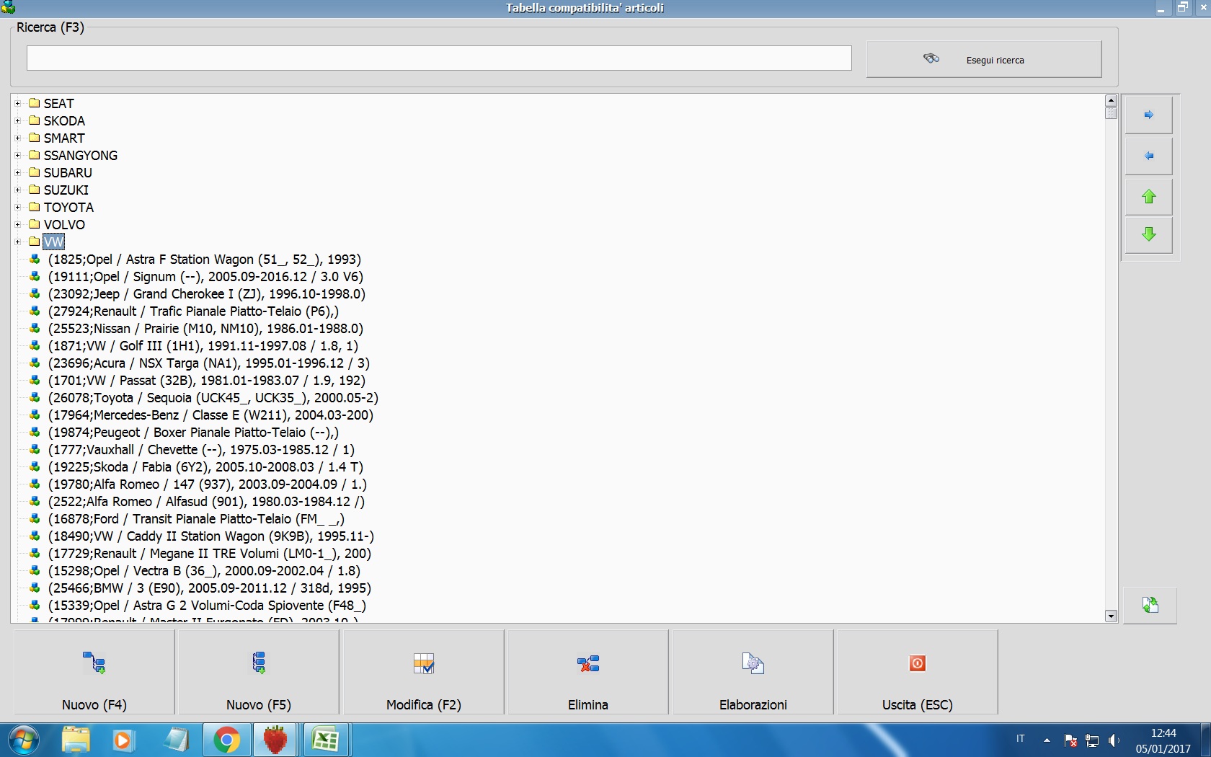Open the Windows Start menu

tap(23, 740)
